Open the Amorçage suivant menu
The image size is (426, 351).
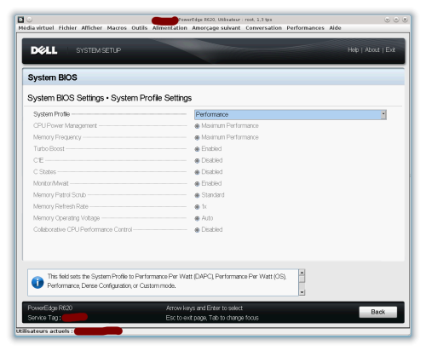(216, 28)
